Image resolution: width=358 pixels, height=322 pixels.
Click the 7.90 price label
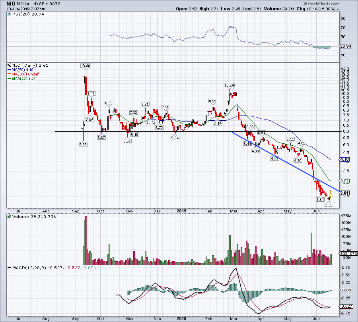165,107
